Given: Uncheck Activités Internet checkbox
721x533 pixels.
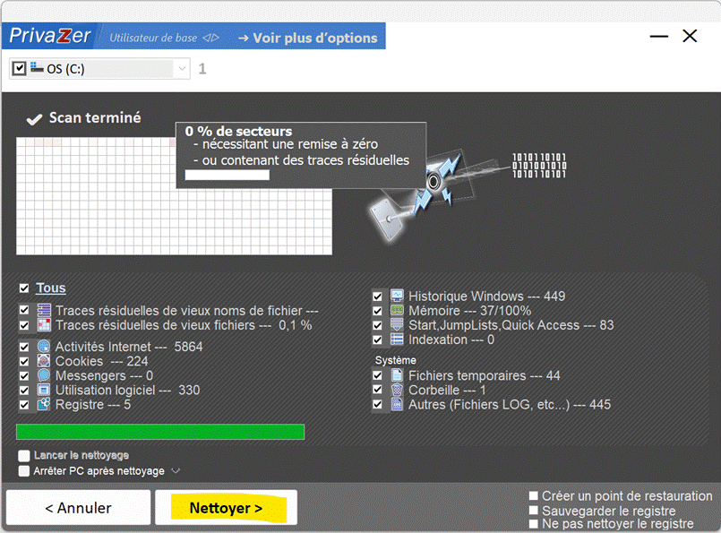Looking at the screenshot, I should tap(24, 347).
